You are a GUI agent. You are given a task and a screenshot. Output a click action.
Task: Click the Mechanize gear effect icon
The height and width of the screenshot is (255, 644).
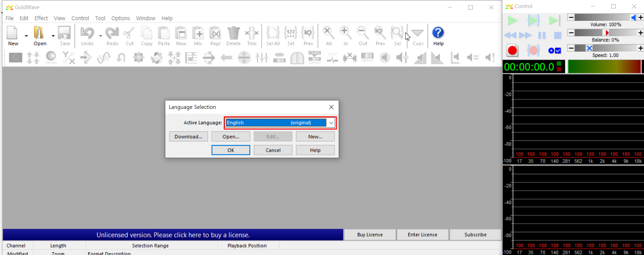tap(139, 58)
